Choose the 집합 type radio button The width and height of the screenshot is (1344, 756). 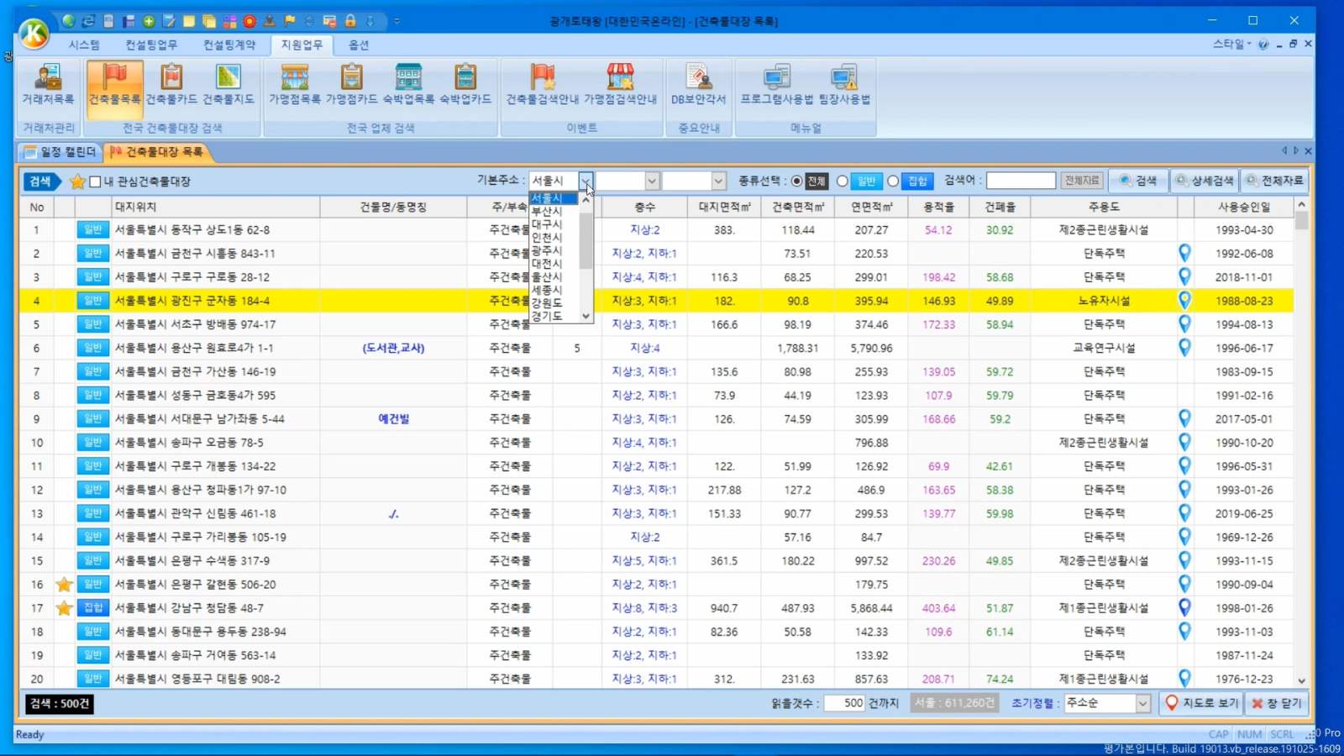point(893,181)
